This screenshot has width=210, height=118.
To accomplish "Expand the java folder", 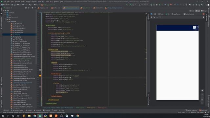I will [x=5, y=15].
